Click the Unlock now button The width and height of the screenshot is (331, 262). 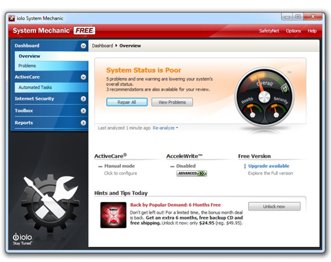pyautogui.click(x=274, y=206)
